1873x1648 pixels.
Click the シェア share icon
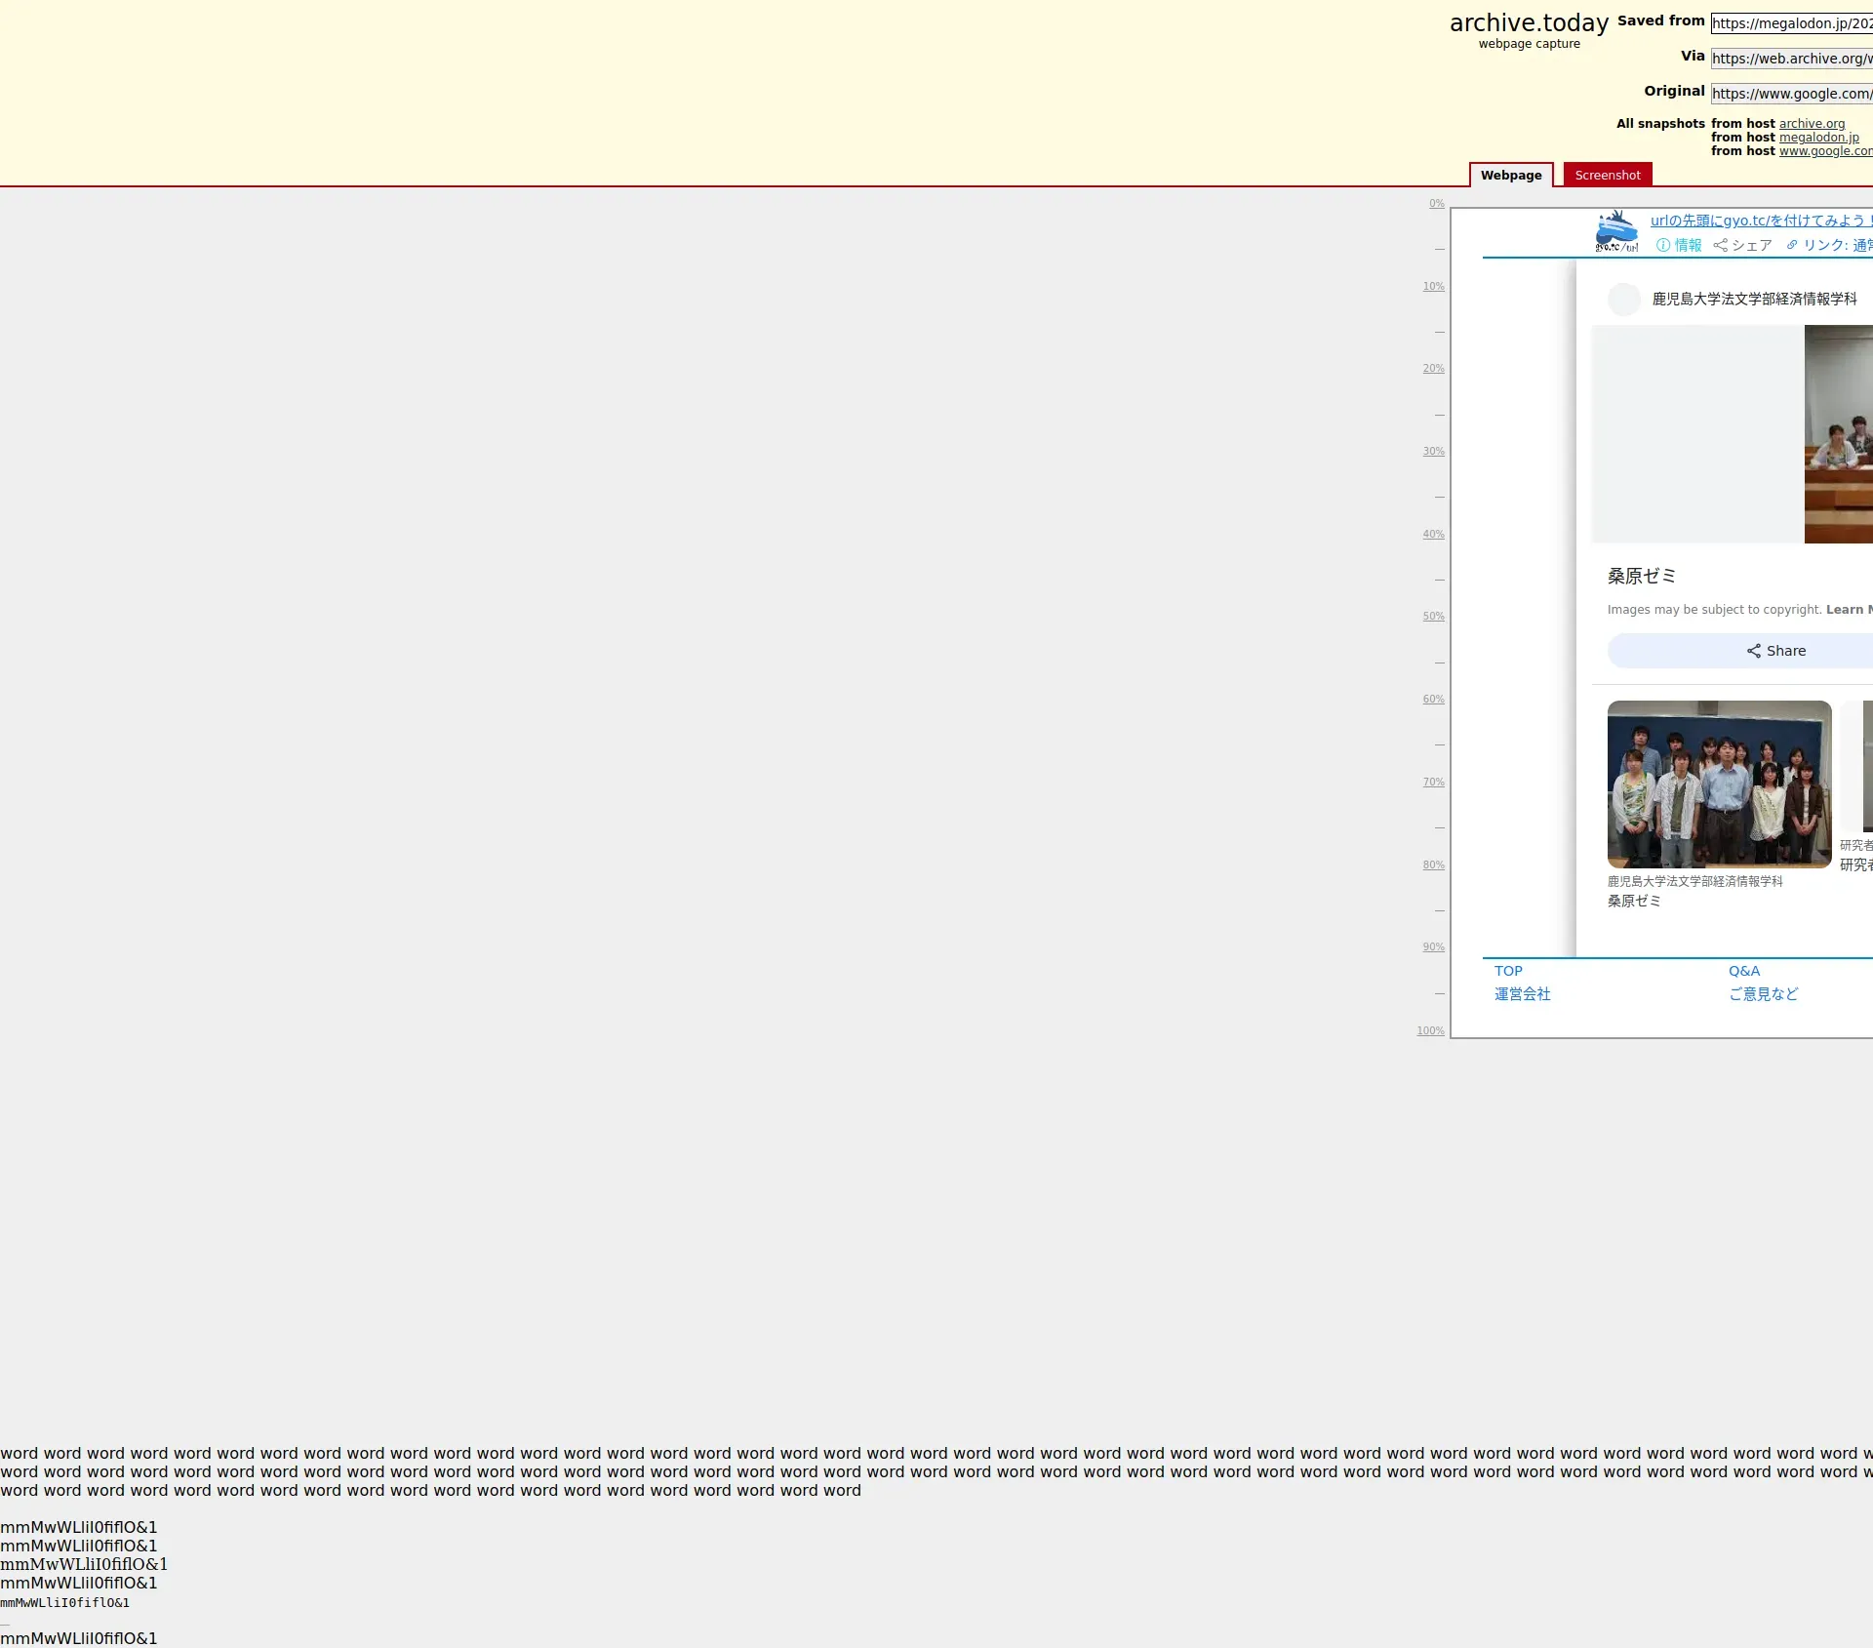tap(1721, 245)
